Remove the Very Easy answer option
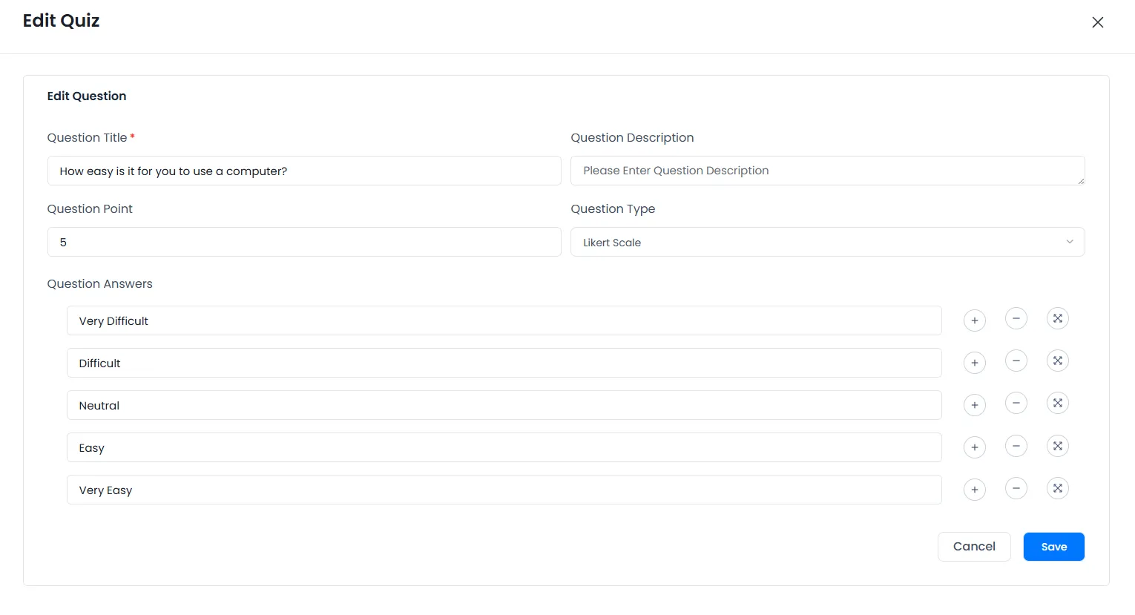 (1016, 488)
